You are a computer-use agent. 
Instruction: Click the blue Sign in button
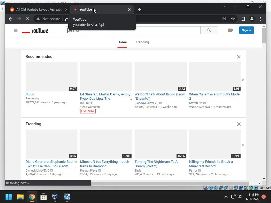tap(246, 30)
